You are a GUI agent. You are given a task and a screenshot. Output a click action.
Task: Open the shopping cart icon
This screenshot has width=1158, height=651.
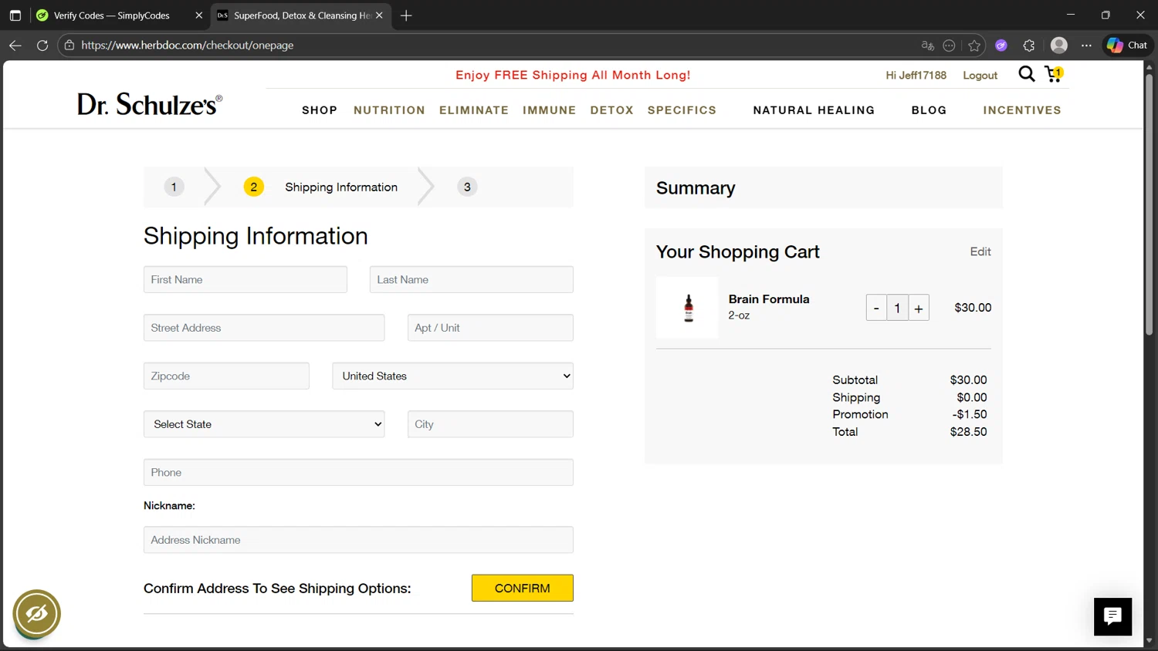tap(1053, 74)
